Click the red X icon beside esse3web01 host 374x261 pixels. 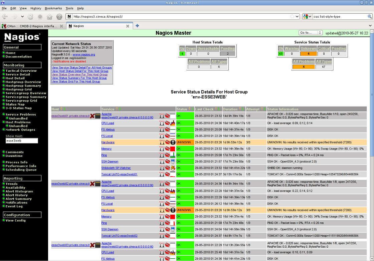(x=92, y=116)
